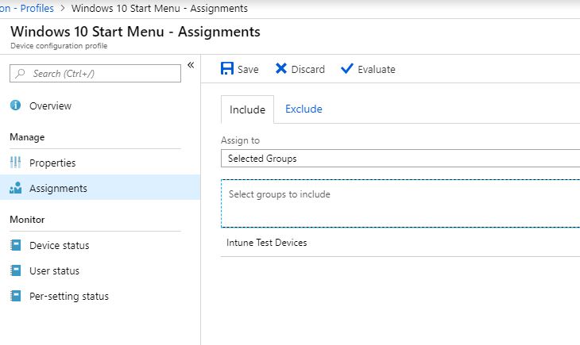Click the Overview info icon
The width and height of the screenshot is (580, 345).
tap(15, 105)
